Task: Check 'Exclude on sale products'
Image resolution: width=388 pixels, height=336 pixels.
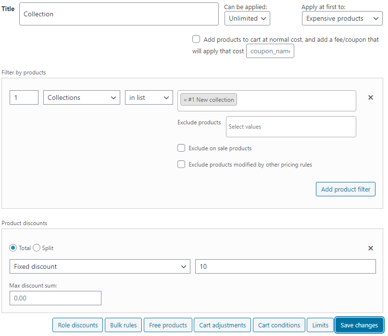Action: pos(181,148)
